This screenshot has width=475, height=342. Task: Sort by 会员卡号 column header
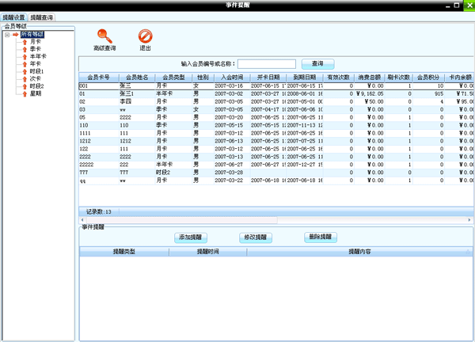(97, 77)
